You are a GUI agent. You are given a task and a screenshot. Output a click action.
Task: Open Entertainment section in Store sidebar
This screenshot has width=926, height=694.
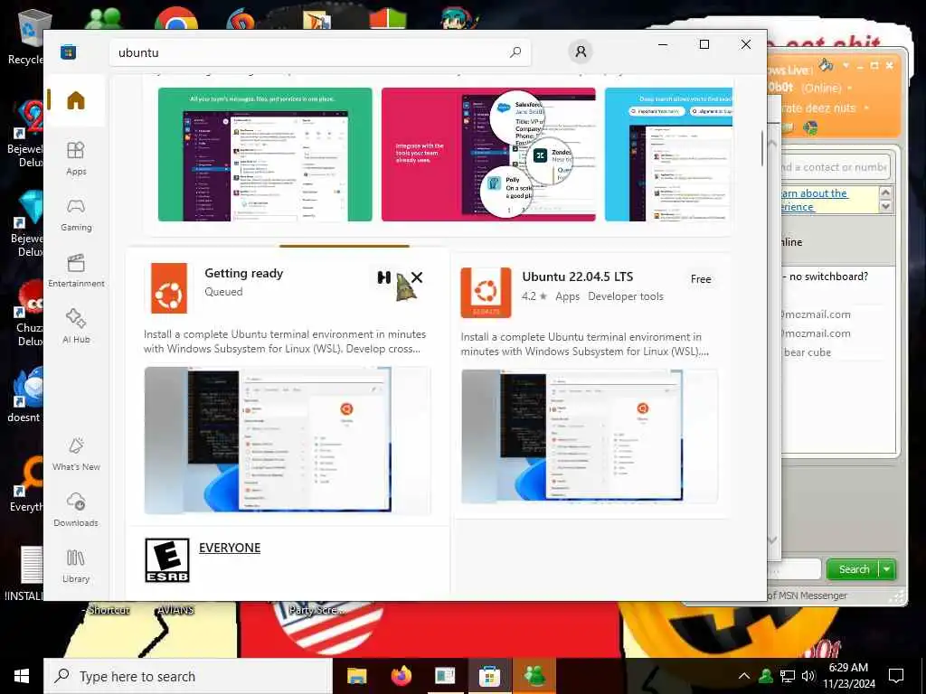(76, 271)
